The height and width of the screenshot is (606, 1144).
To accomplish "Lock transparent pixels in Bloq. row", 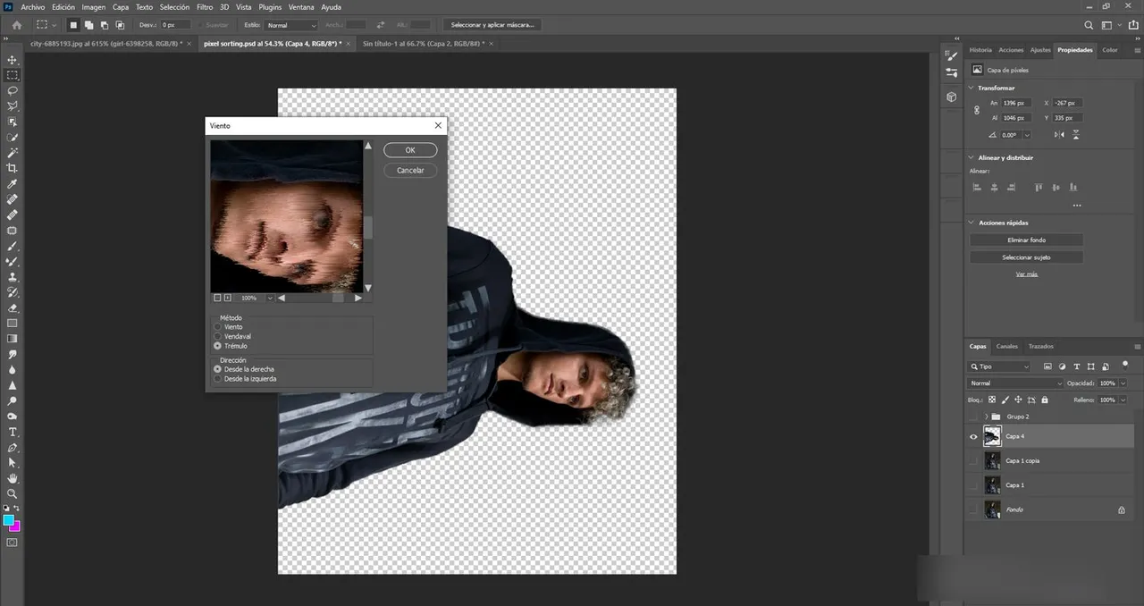I will [993, 400].
